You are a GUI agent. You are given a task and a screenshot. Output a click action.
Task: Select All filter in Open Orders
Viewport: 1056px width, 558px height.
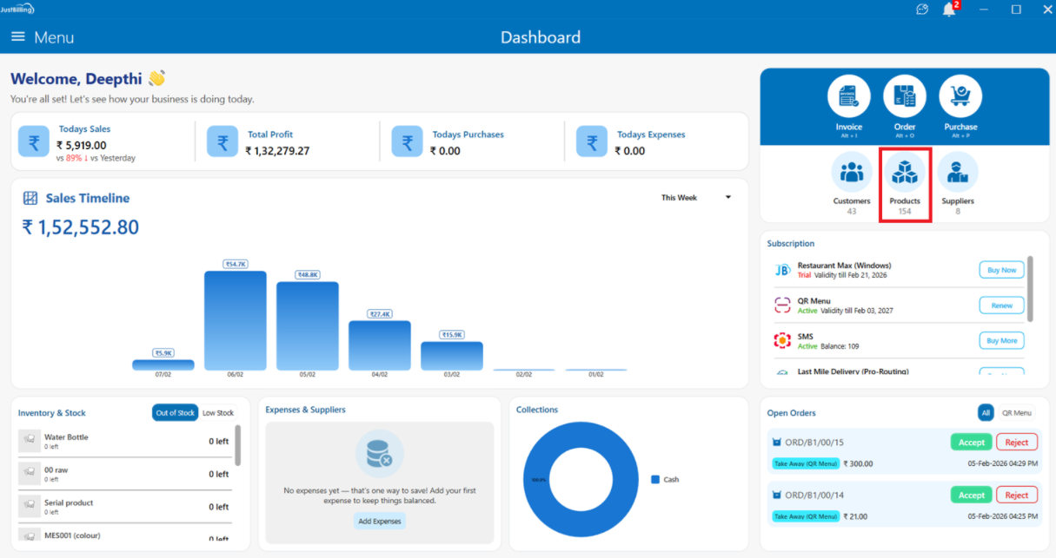[985, 413]
